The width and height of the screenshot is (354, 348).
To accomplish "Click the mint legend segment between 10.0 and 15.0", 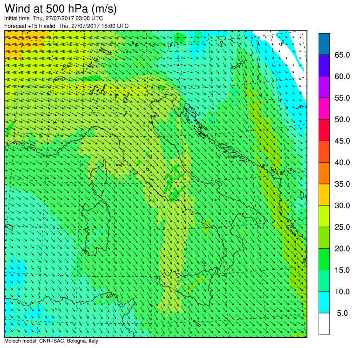I will click(324, 280).
